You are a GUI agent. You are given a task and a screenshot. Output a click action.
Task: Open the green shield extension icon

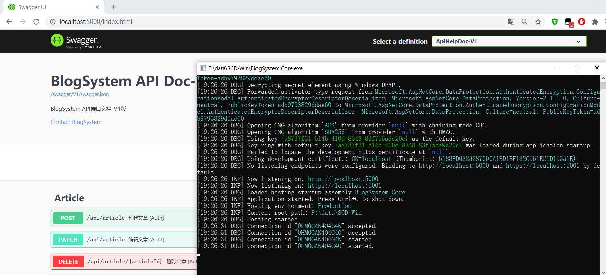click(x=555, y=21)
